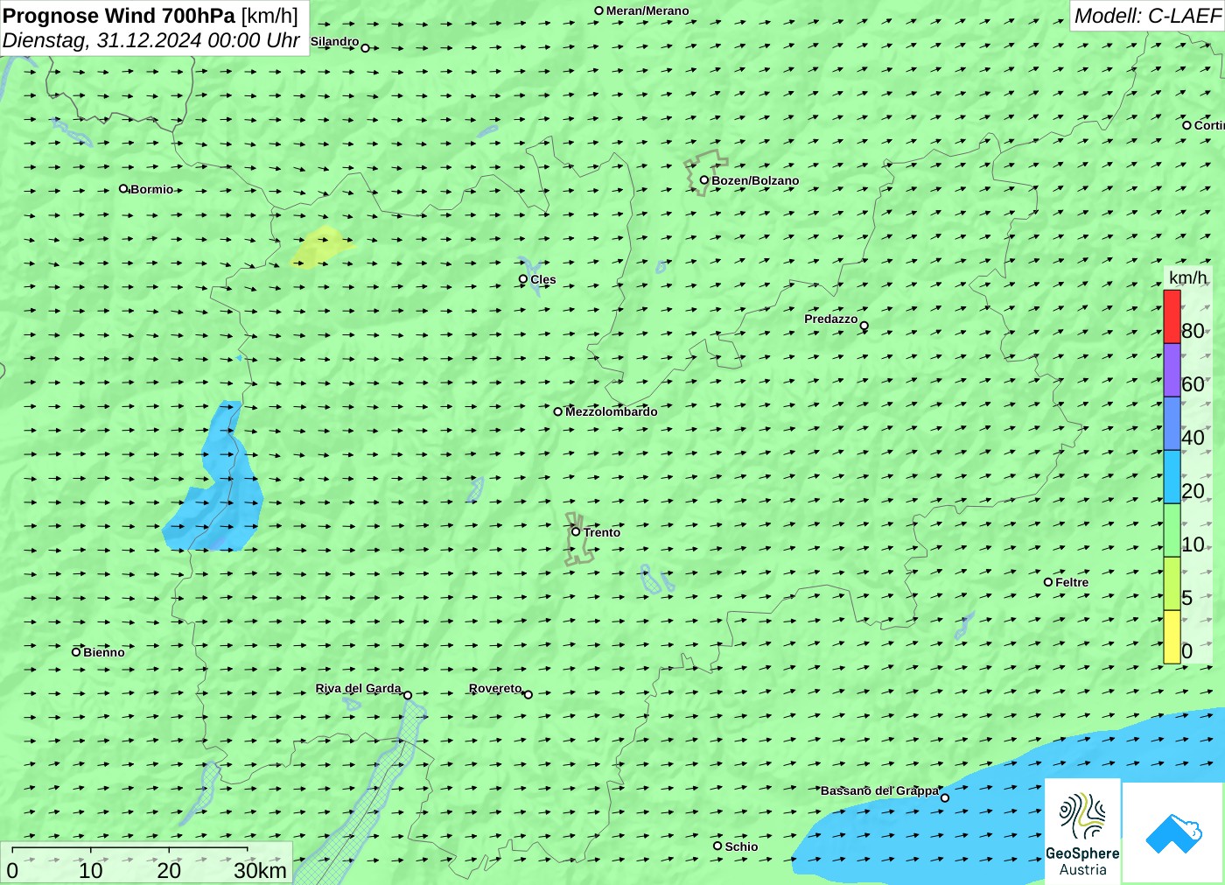Click the light green 10 km/h legend swatch
The width and height of the screenshot is (1225, 885).
tap(1172, 530)
